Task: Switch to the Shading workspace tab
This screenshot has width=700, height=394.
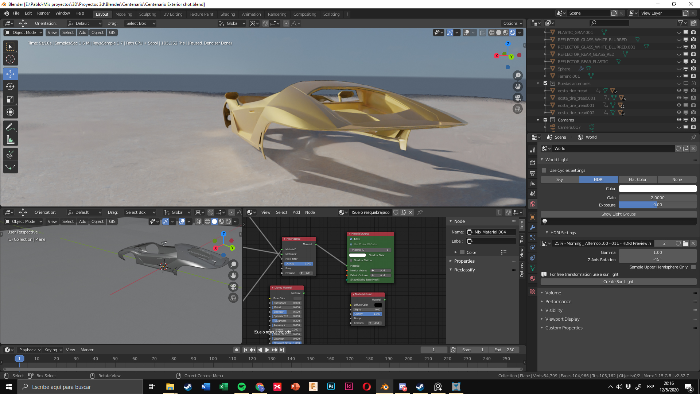Action: click(x=227, y=14)
